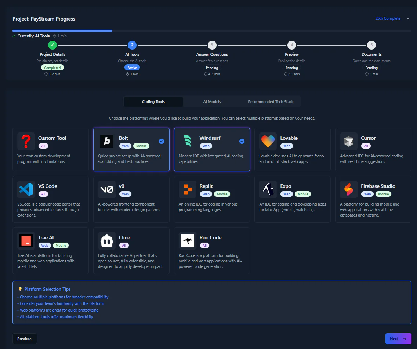Image resolution: width=417 pixels, height=349 pixels.
Task: Click the Windsurf logo icon
Action: [187, 141]
